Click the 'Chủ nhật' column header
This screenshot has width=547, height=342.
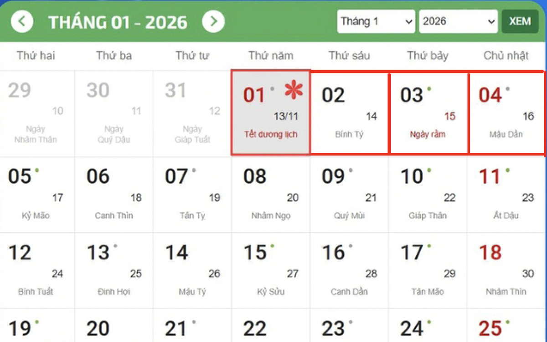[x=506, y=56]
